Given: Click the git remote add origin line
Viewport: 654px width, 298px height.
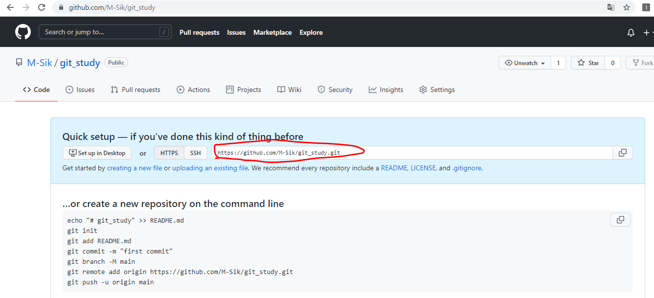Looking at the screenshot, I should click(x=180, y=272).
